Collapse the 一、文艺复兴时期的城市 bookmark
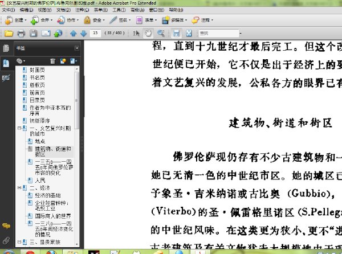The height and width of the screenshot is (254, 342). (19, 128)
